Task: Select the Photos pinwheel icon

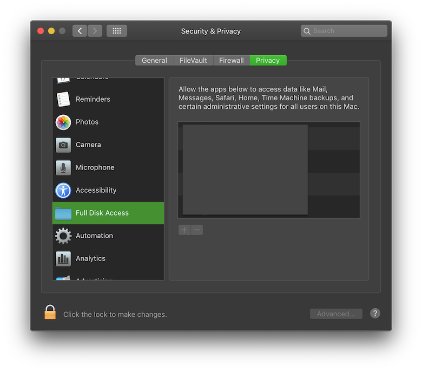Action: 63,122
